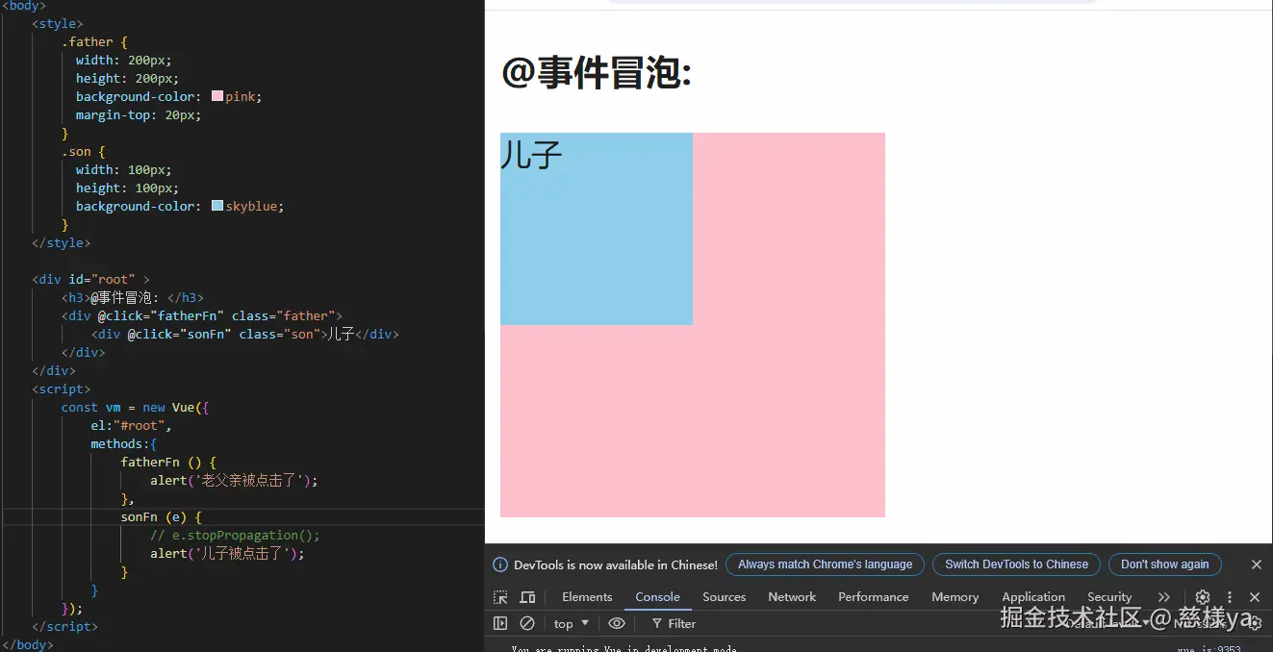
Task: Click the @事件冒泡: page heading
Action: [597, 72]
